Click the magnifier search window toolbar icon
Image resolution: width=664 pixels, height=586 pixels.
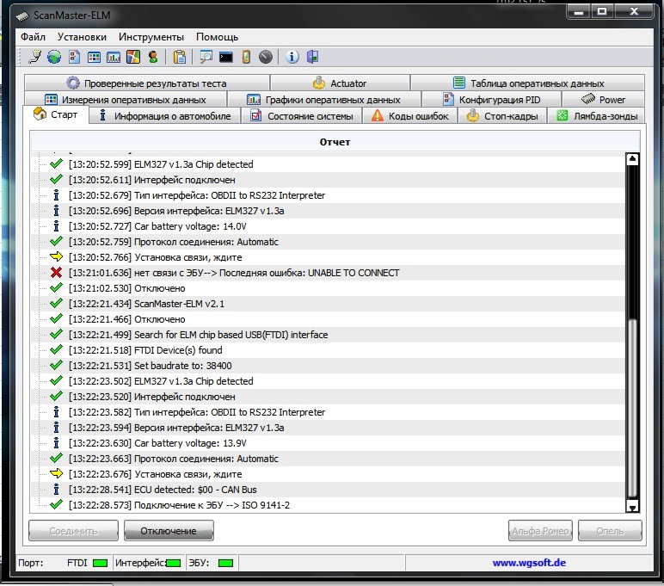[206, 57]
